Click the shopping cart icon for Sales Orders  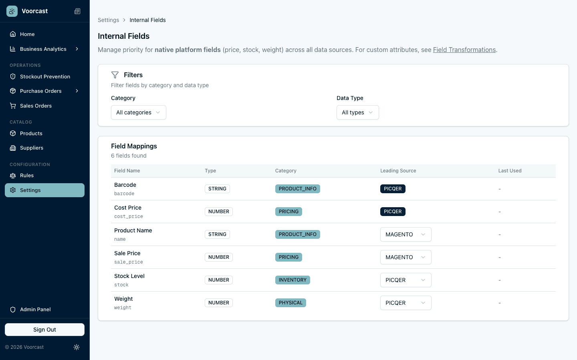(12, 106)
